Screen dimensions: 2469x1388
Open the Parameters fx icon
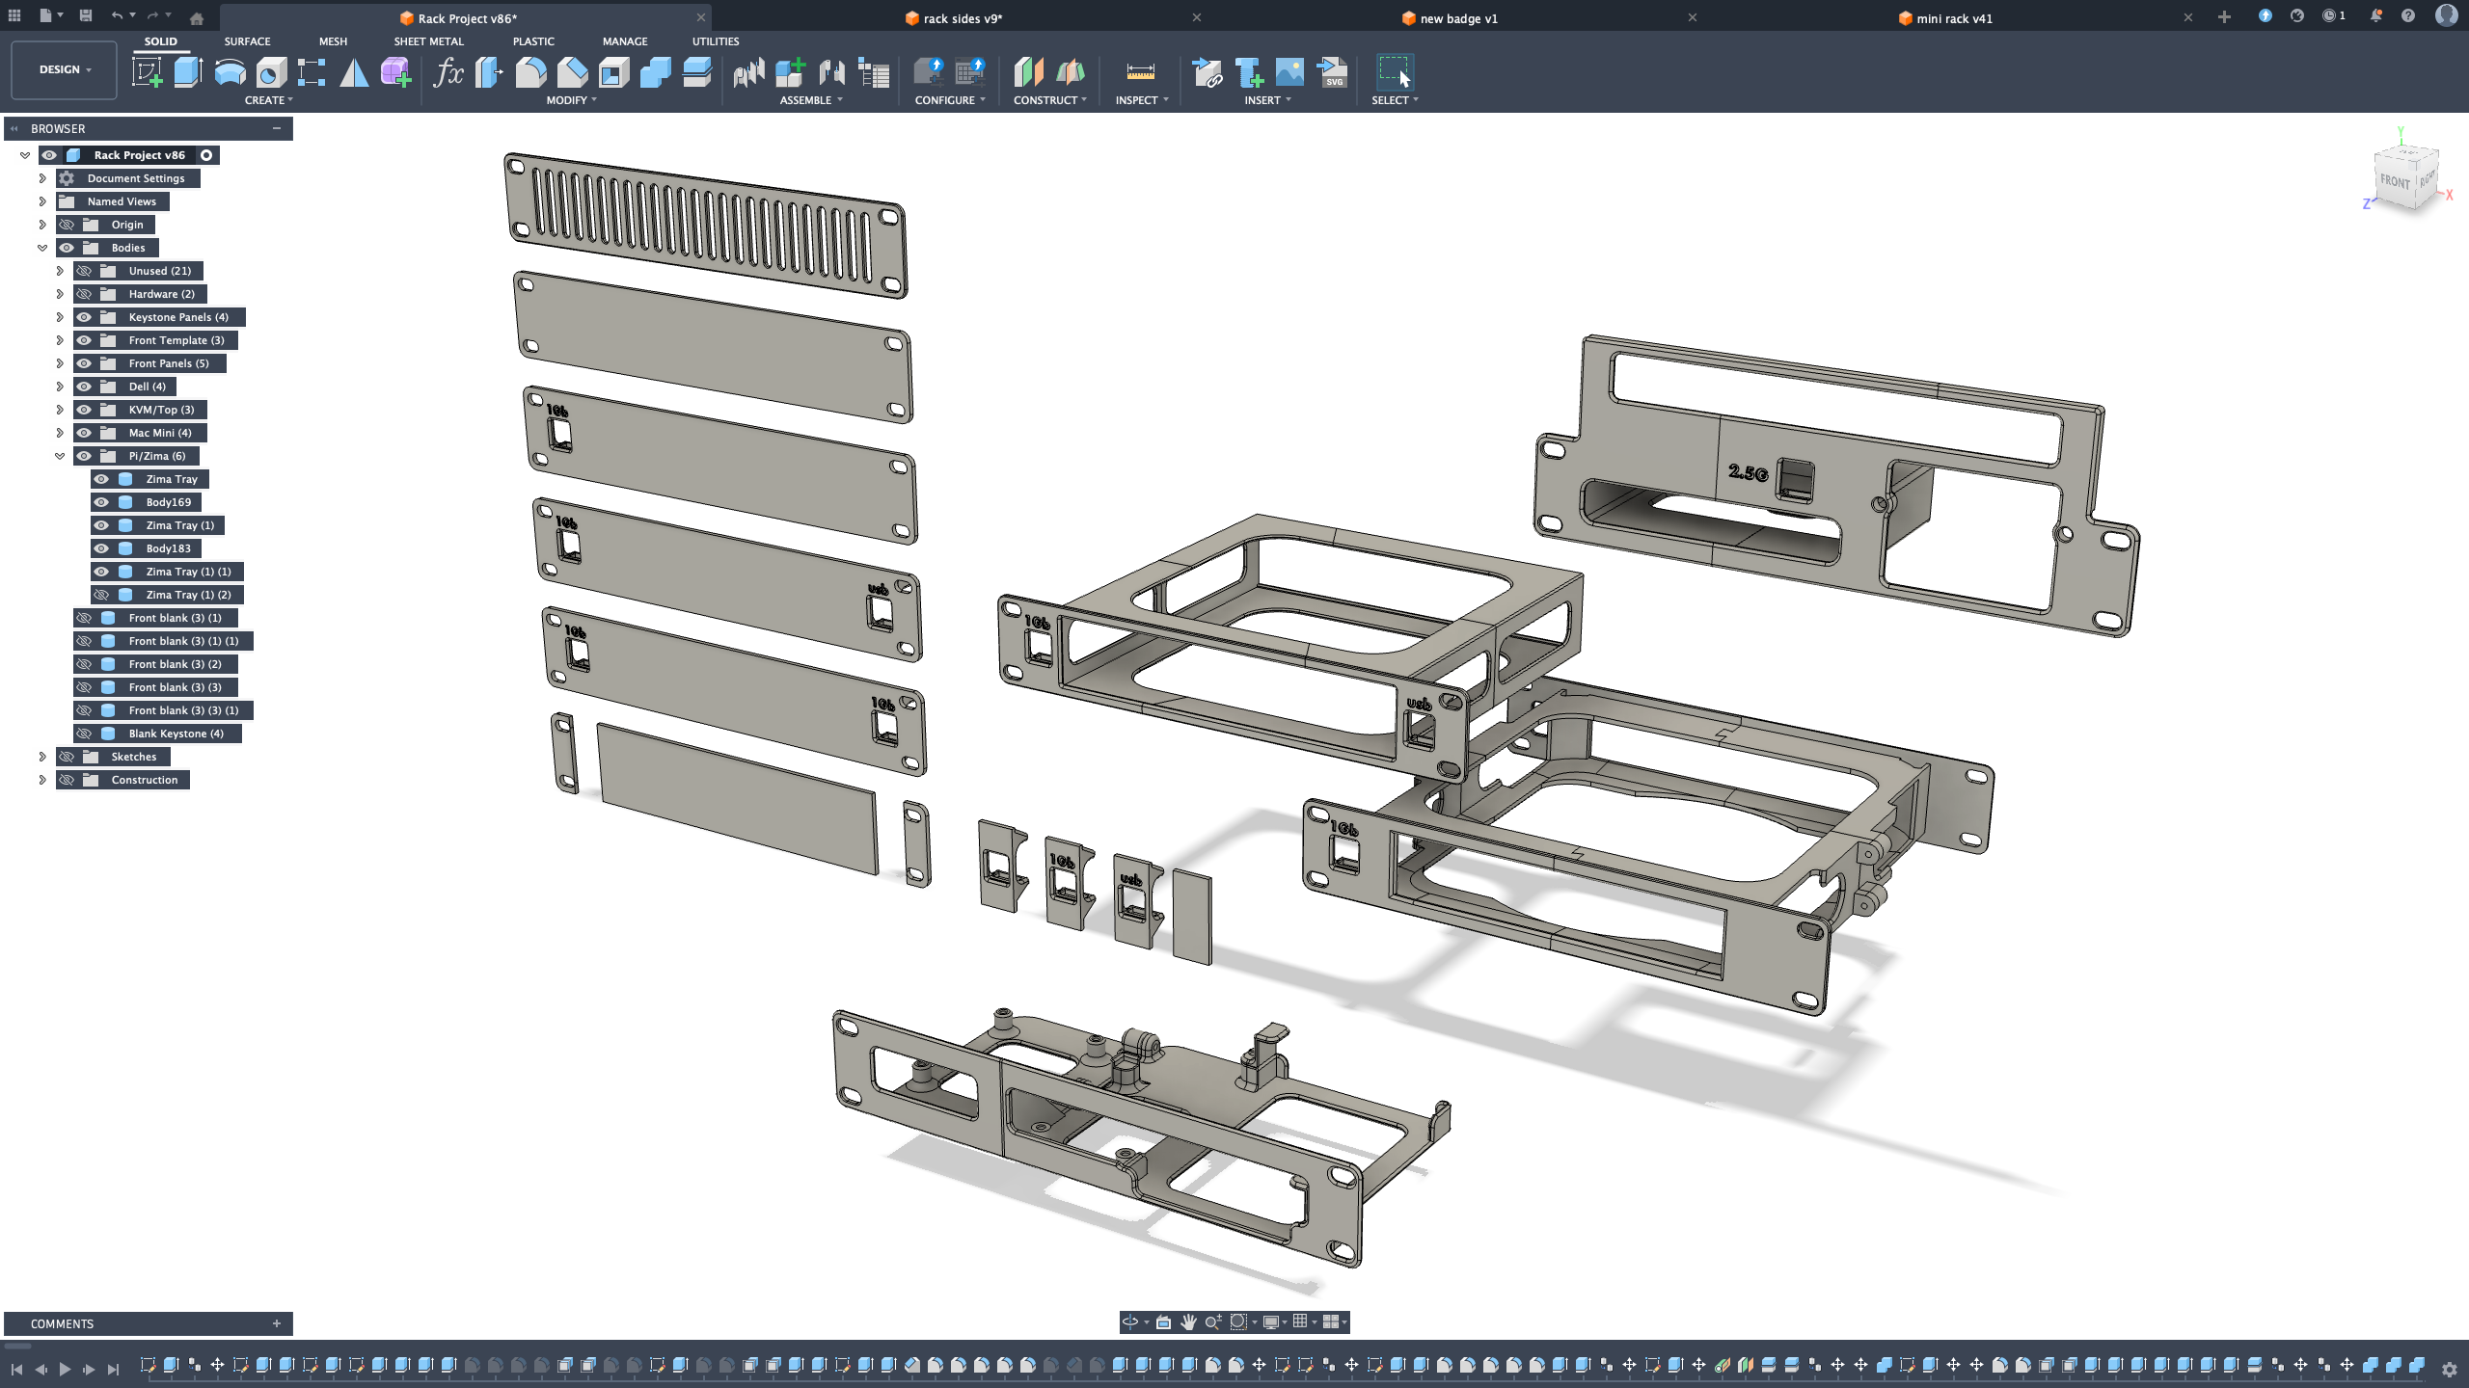point(448,72)
